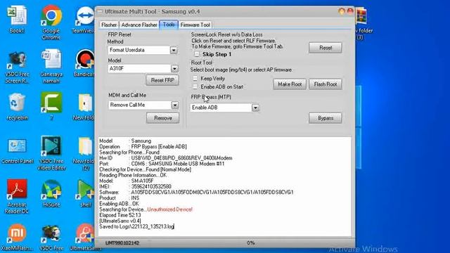Viewport: 450px width, 253px height.
Task: Open the shell desktop shortcut
Action: point(85,193)
